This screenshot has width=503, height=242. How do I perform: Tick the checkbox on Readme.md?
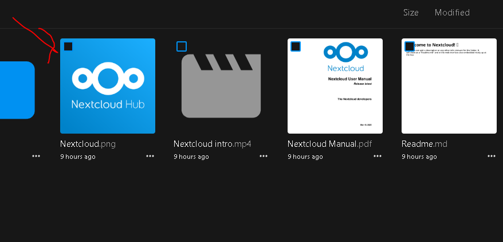pos(409,46)
